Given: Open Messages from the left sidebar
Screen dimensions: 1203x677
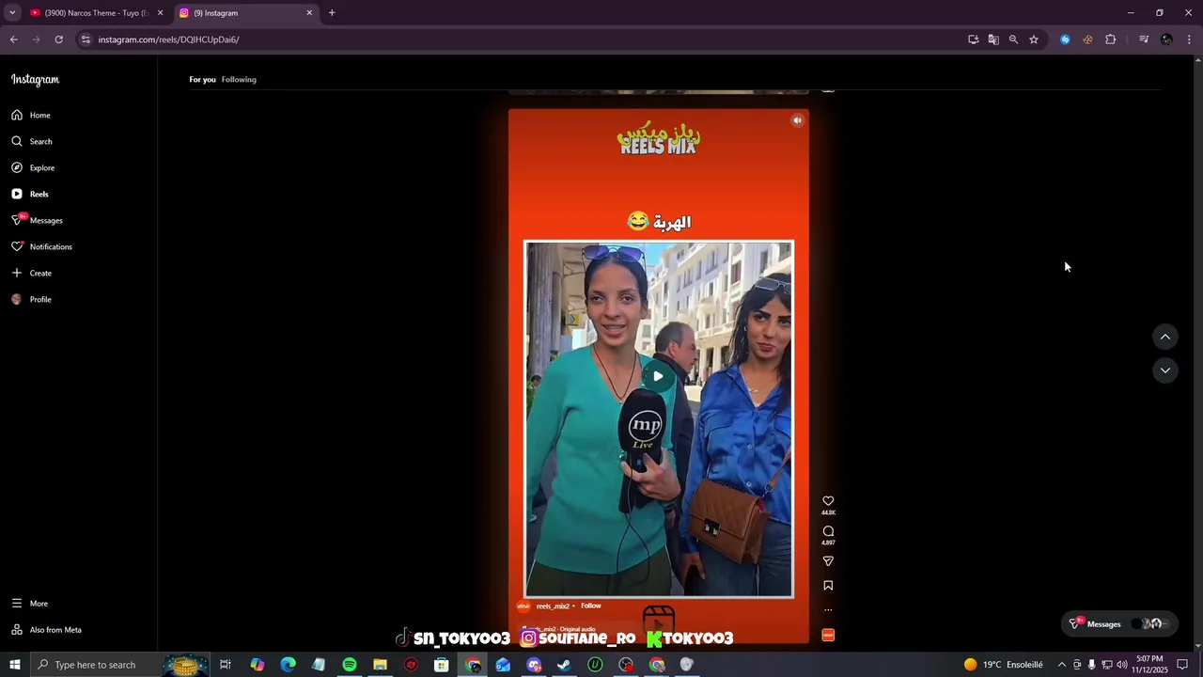Looking at the screenshot, I should pos(38,220).
